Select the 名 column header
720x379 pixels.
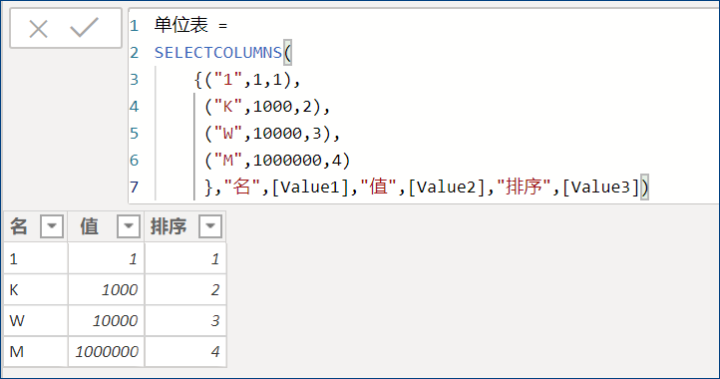click(x=36, y=226)
